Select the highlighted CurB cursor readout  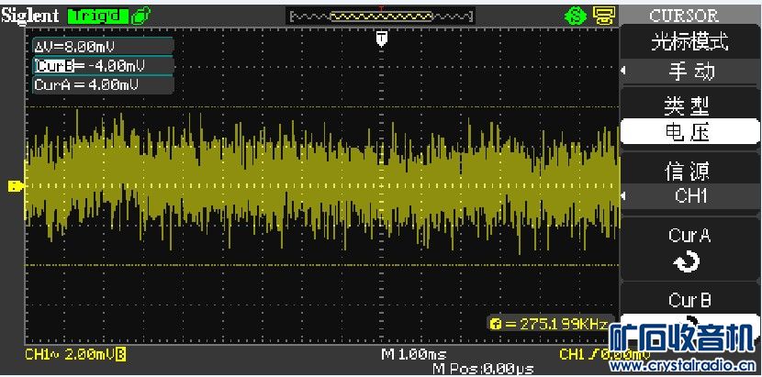click(x=90, y=66)
